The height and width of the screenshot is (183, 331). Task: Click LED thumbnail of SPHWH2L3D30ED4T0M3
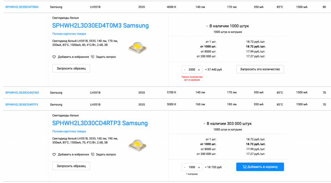pyautogui.click(x=137, y=48)
